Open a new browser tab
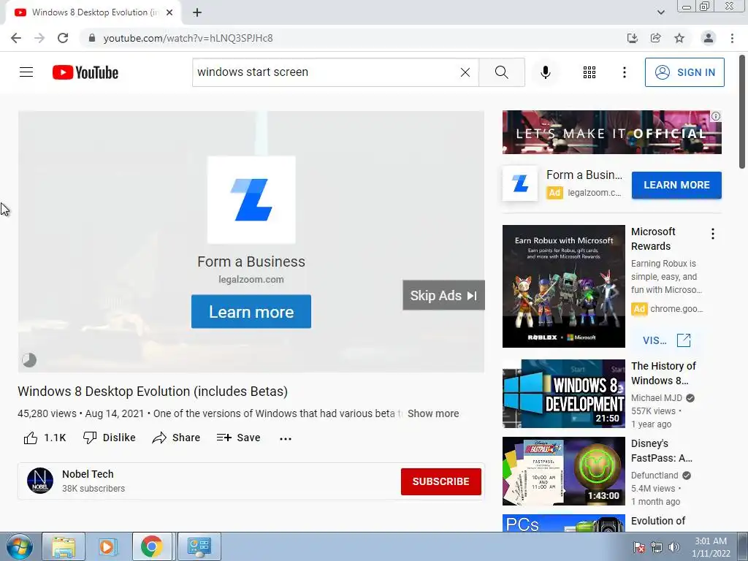 tap(197, 12)
